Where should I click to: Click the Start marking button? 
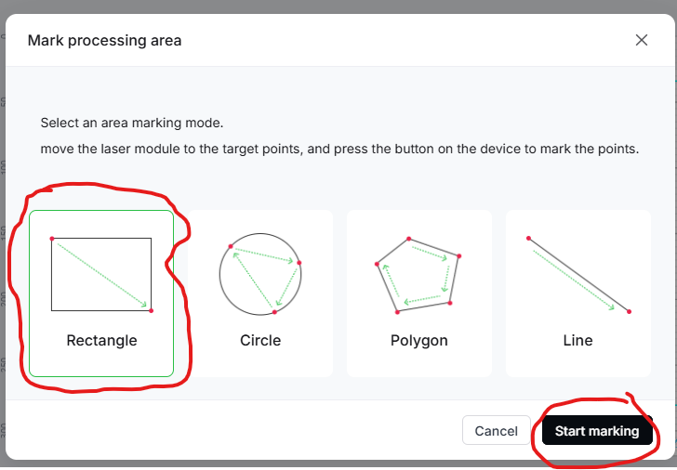pos(597,430)
